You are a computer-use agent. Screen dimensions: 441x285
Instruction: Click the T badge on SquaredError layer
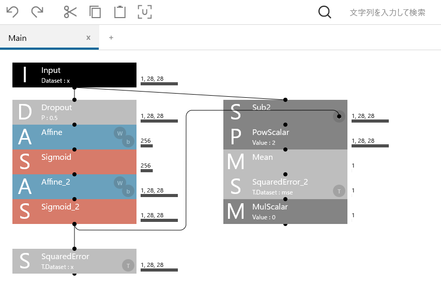pos(128,266)
